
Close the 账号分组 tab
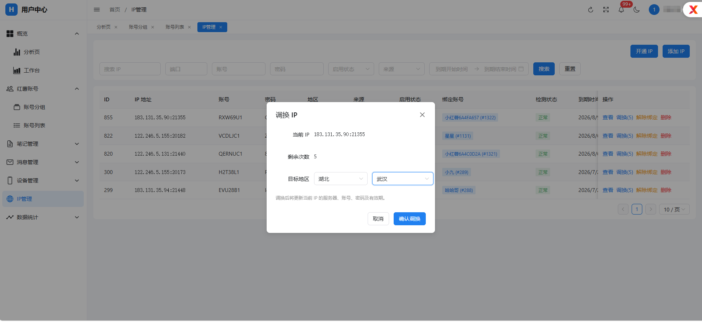point(153,27)
